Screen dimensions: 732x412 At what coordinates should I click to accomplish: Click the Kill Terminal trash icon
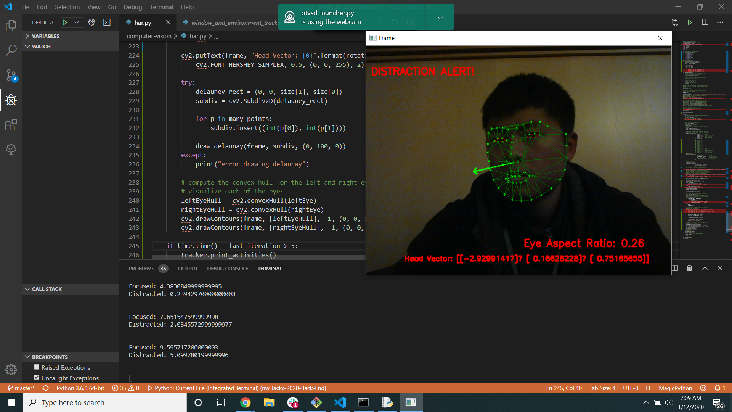coord(689,268)
